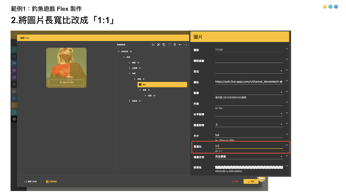Click the copy icon in Apparel toolbar
This screenshot has height=194, width=346.
coord(164,45)
